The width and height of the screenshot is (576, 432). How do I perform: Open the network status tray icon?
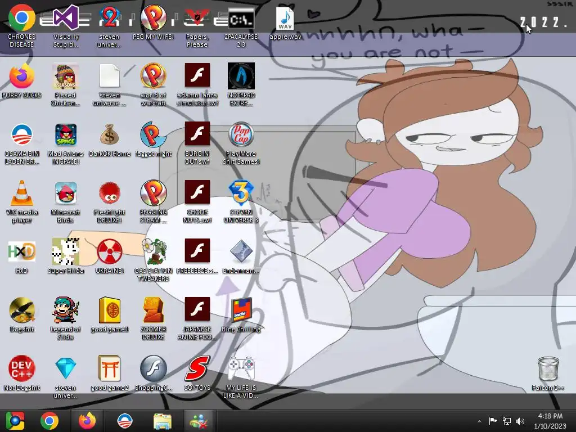(507, 421)
